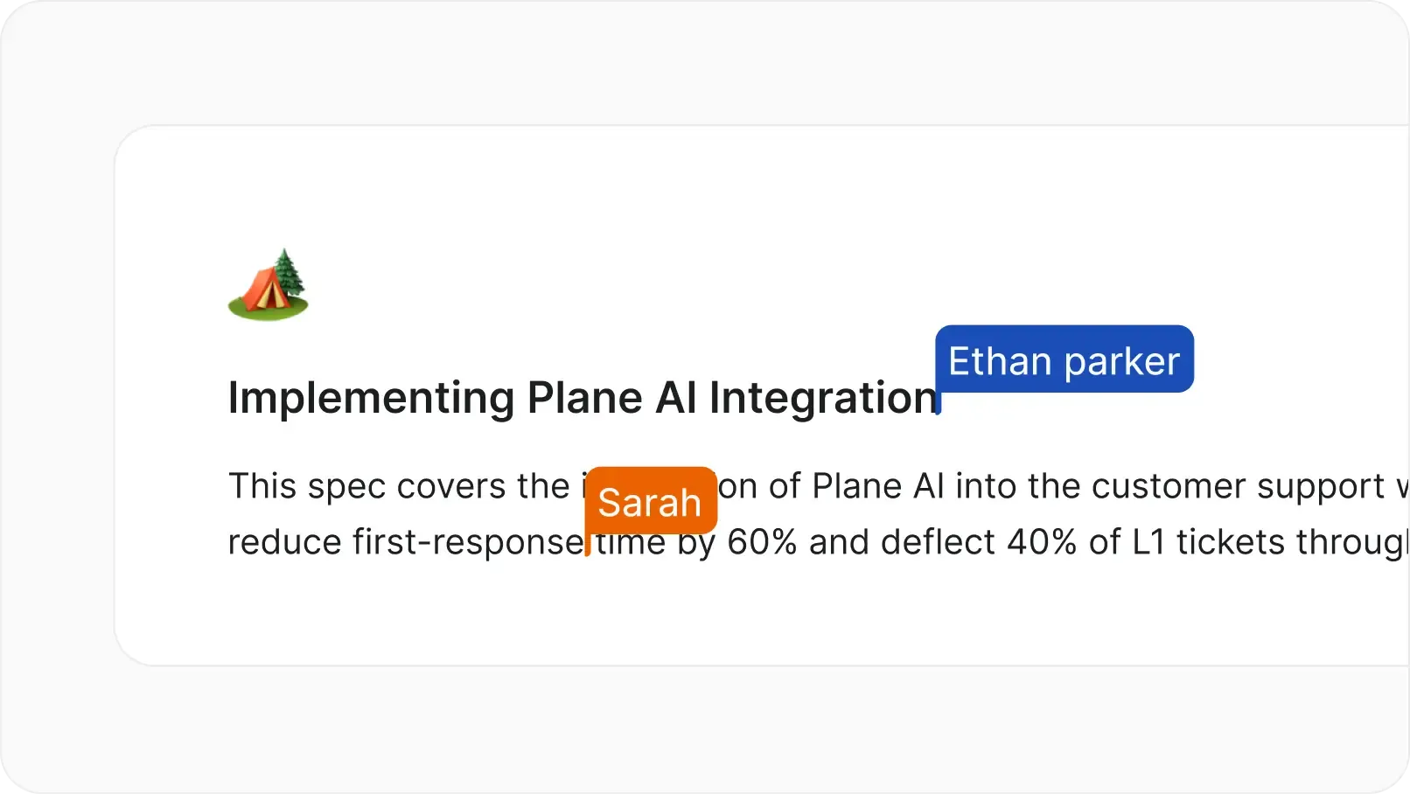Screen dimensions: 1410x794
Task: Place cursor on the term first-response
Action: coord(467,542)
